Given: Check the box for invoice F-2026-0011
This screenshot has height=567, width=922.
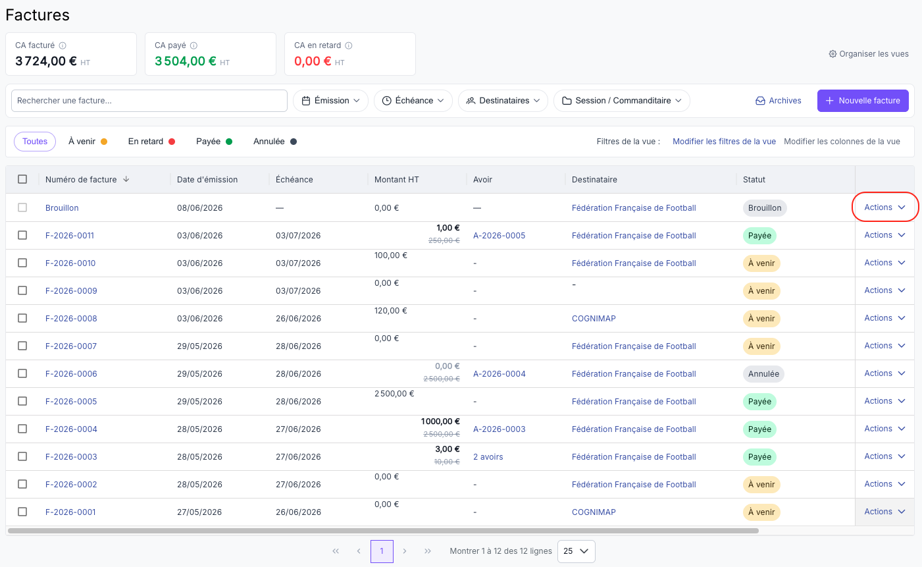Looking at the screenshot, I should [22, 235].
